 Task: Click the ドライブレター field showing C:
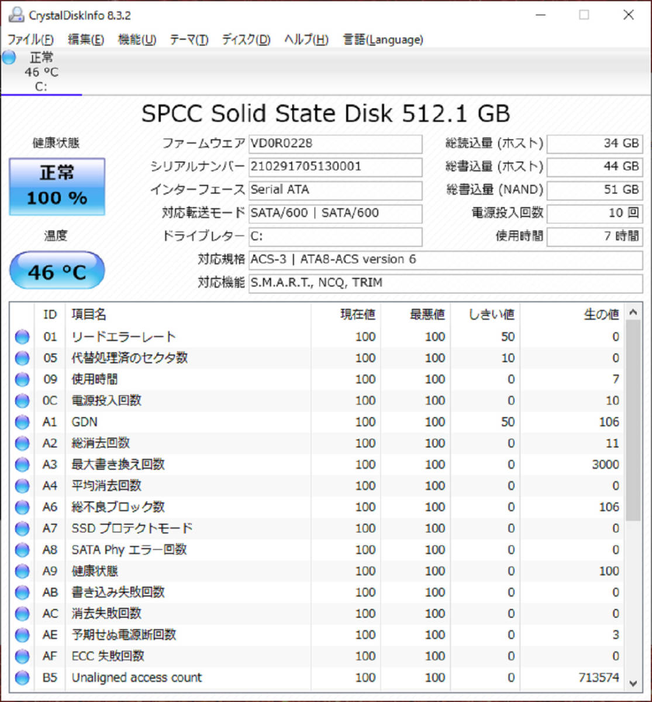335,237
